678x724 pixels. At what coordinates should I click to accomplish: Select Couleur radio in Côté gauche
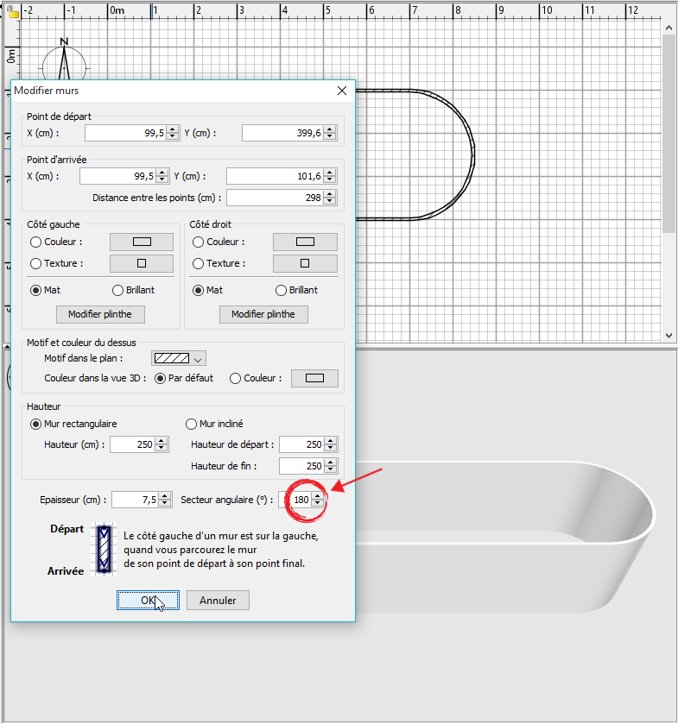[x=35, y=242]
